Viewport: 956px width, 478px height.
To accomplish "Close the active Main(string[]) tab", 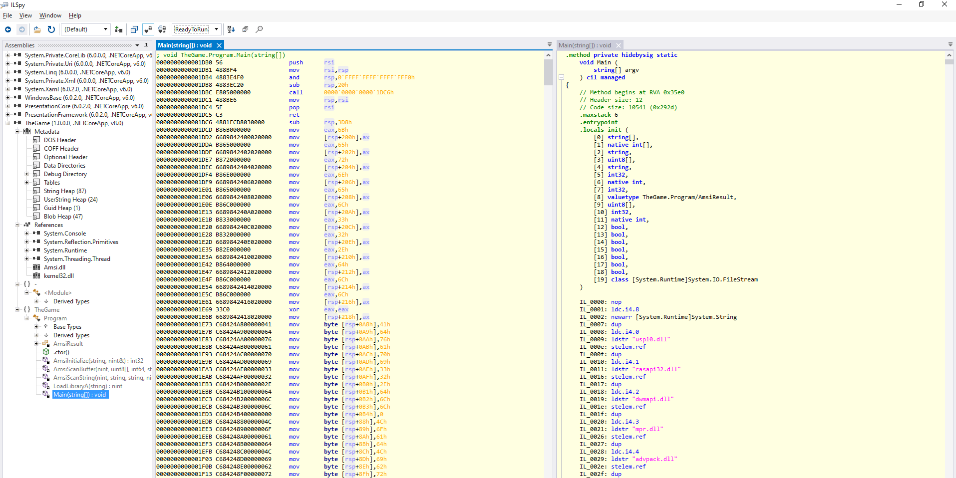I will tap(219, 45).
